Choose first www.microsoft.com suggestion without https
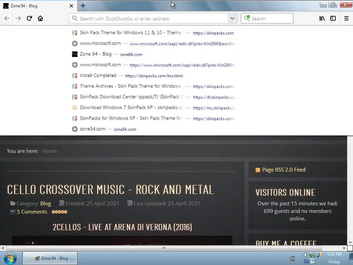The width and height of the screenshot is (353, 265). pyautogui.click(x=153, y=43)
